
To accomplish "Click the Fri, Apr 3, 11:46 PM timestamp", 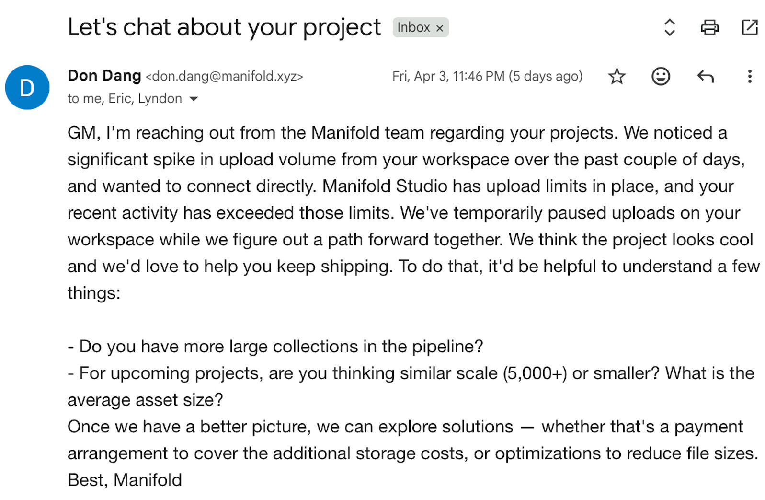I will [x=487, y=76].
